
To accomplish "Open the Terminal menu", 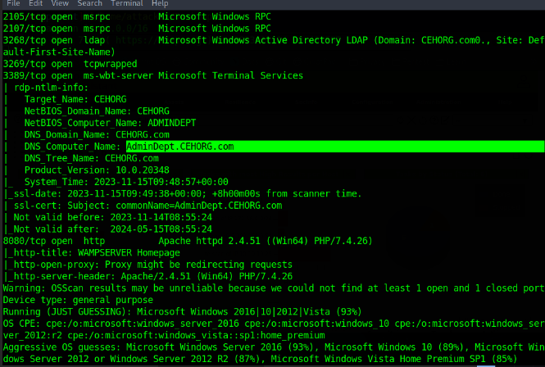I will (x=128, y=4).
